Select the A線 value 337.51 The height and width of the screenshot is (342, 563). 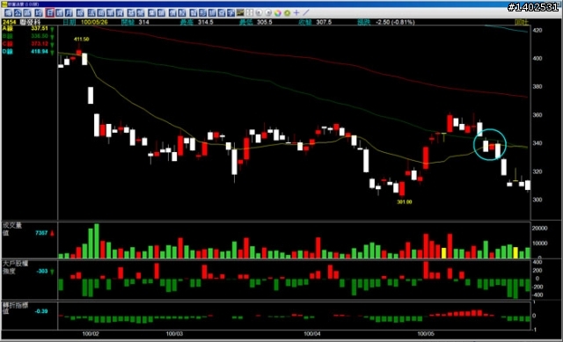tap(40, 28)
